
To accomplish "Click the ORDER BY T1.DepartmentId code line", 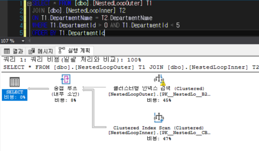I will (x=68, y=33).
